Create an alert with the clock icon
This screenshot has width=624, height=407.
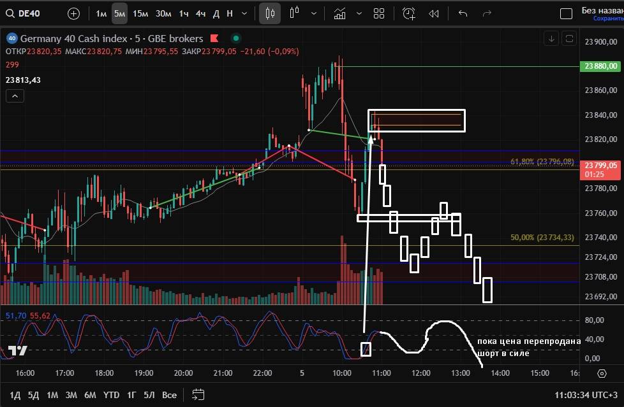pos(409,13)
